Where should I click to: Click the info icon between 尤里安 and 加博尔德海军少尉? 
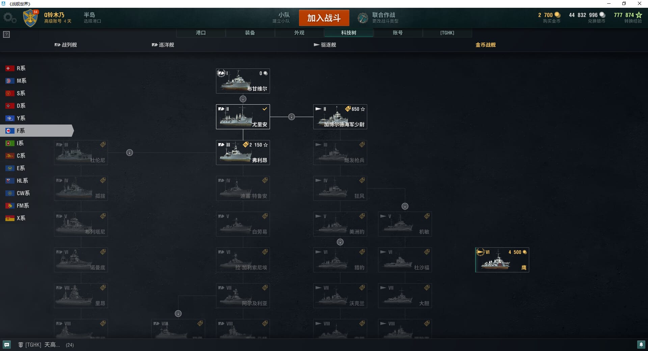[x=292, y=117]
